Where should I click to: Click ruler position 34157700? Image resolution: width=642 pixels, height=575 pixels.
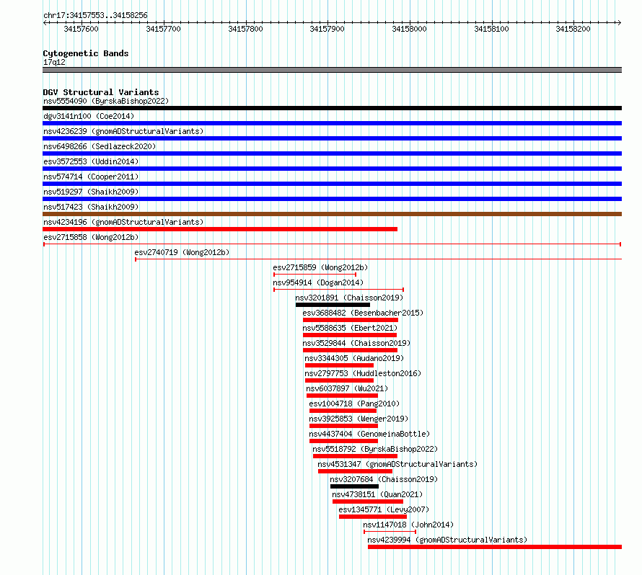tap(163, 29)
